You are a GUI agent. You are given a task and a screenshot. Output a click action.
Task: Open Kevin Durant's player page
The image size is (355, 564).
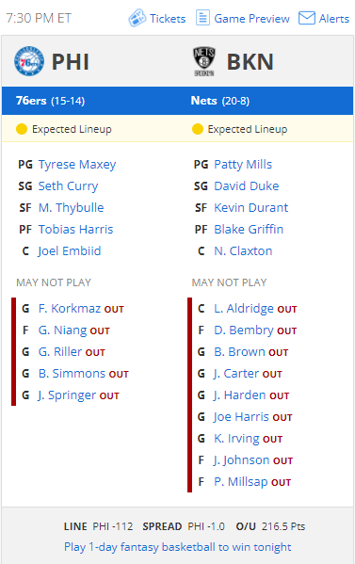251,207
